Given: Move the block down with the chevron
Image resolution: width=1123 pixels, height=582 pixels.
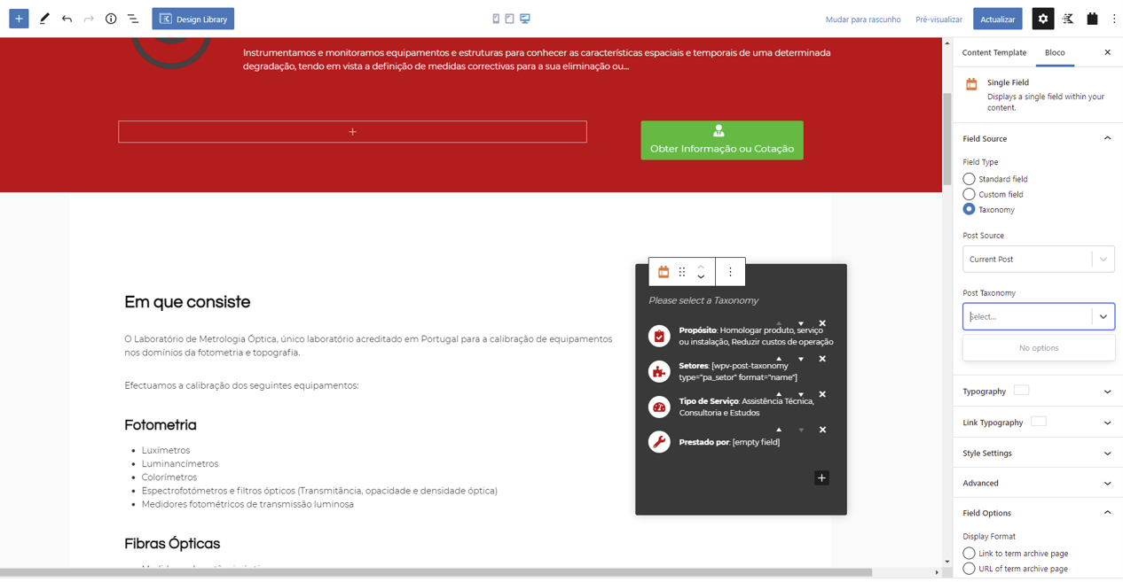Looking at the screenshot, I should coord(701,277).
